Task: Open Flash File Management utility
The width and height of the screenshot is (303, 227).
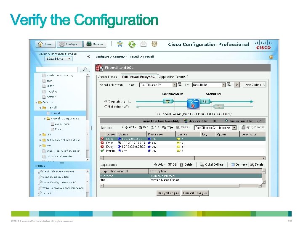Action: 56,172
